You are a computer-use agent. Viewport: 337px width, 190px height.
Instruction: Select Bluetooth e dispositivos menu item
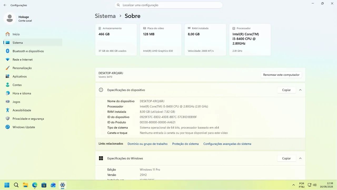click(33, 51)
